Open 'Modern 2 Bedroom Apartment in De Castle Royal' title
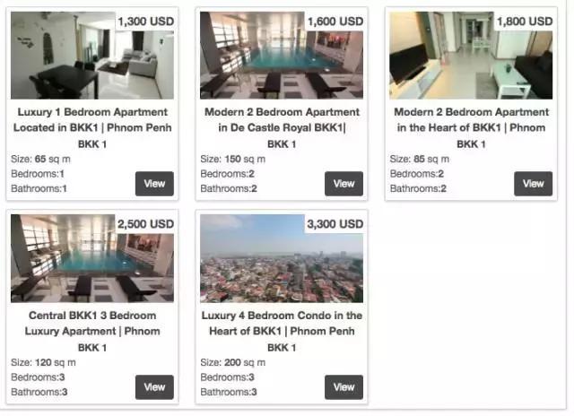 tap(282, 119)
